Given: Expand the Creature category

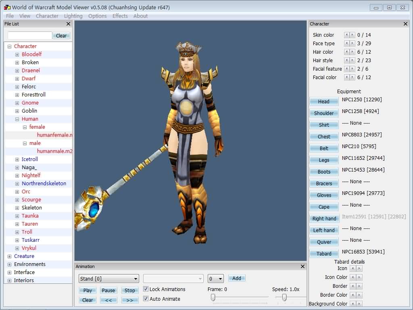Looking at the screenshot, I should [9, 256].
